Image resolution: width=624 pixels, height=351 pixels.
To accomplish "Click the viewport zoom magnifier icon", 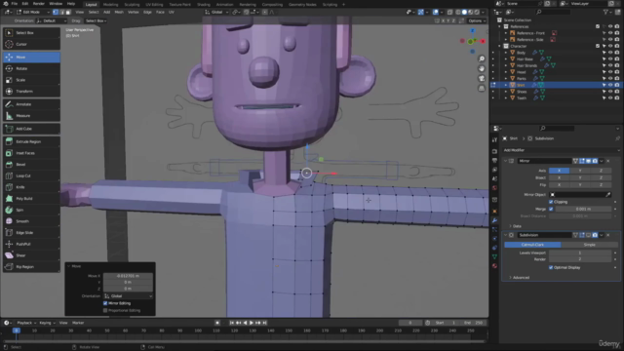I will [482, 58].
